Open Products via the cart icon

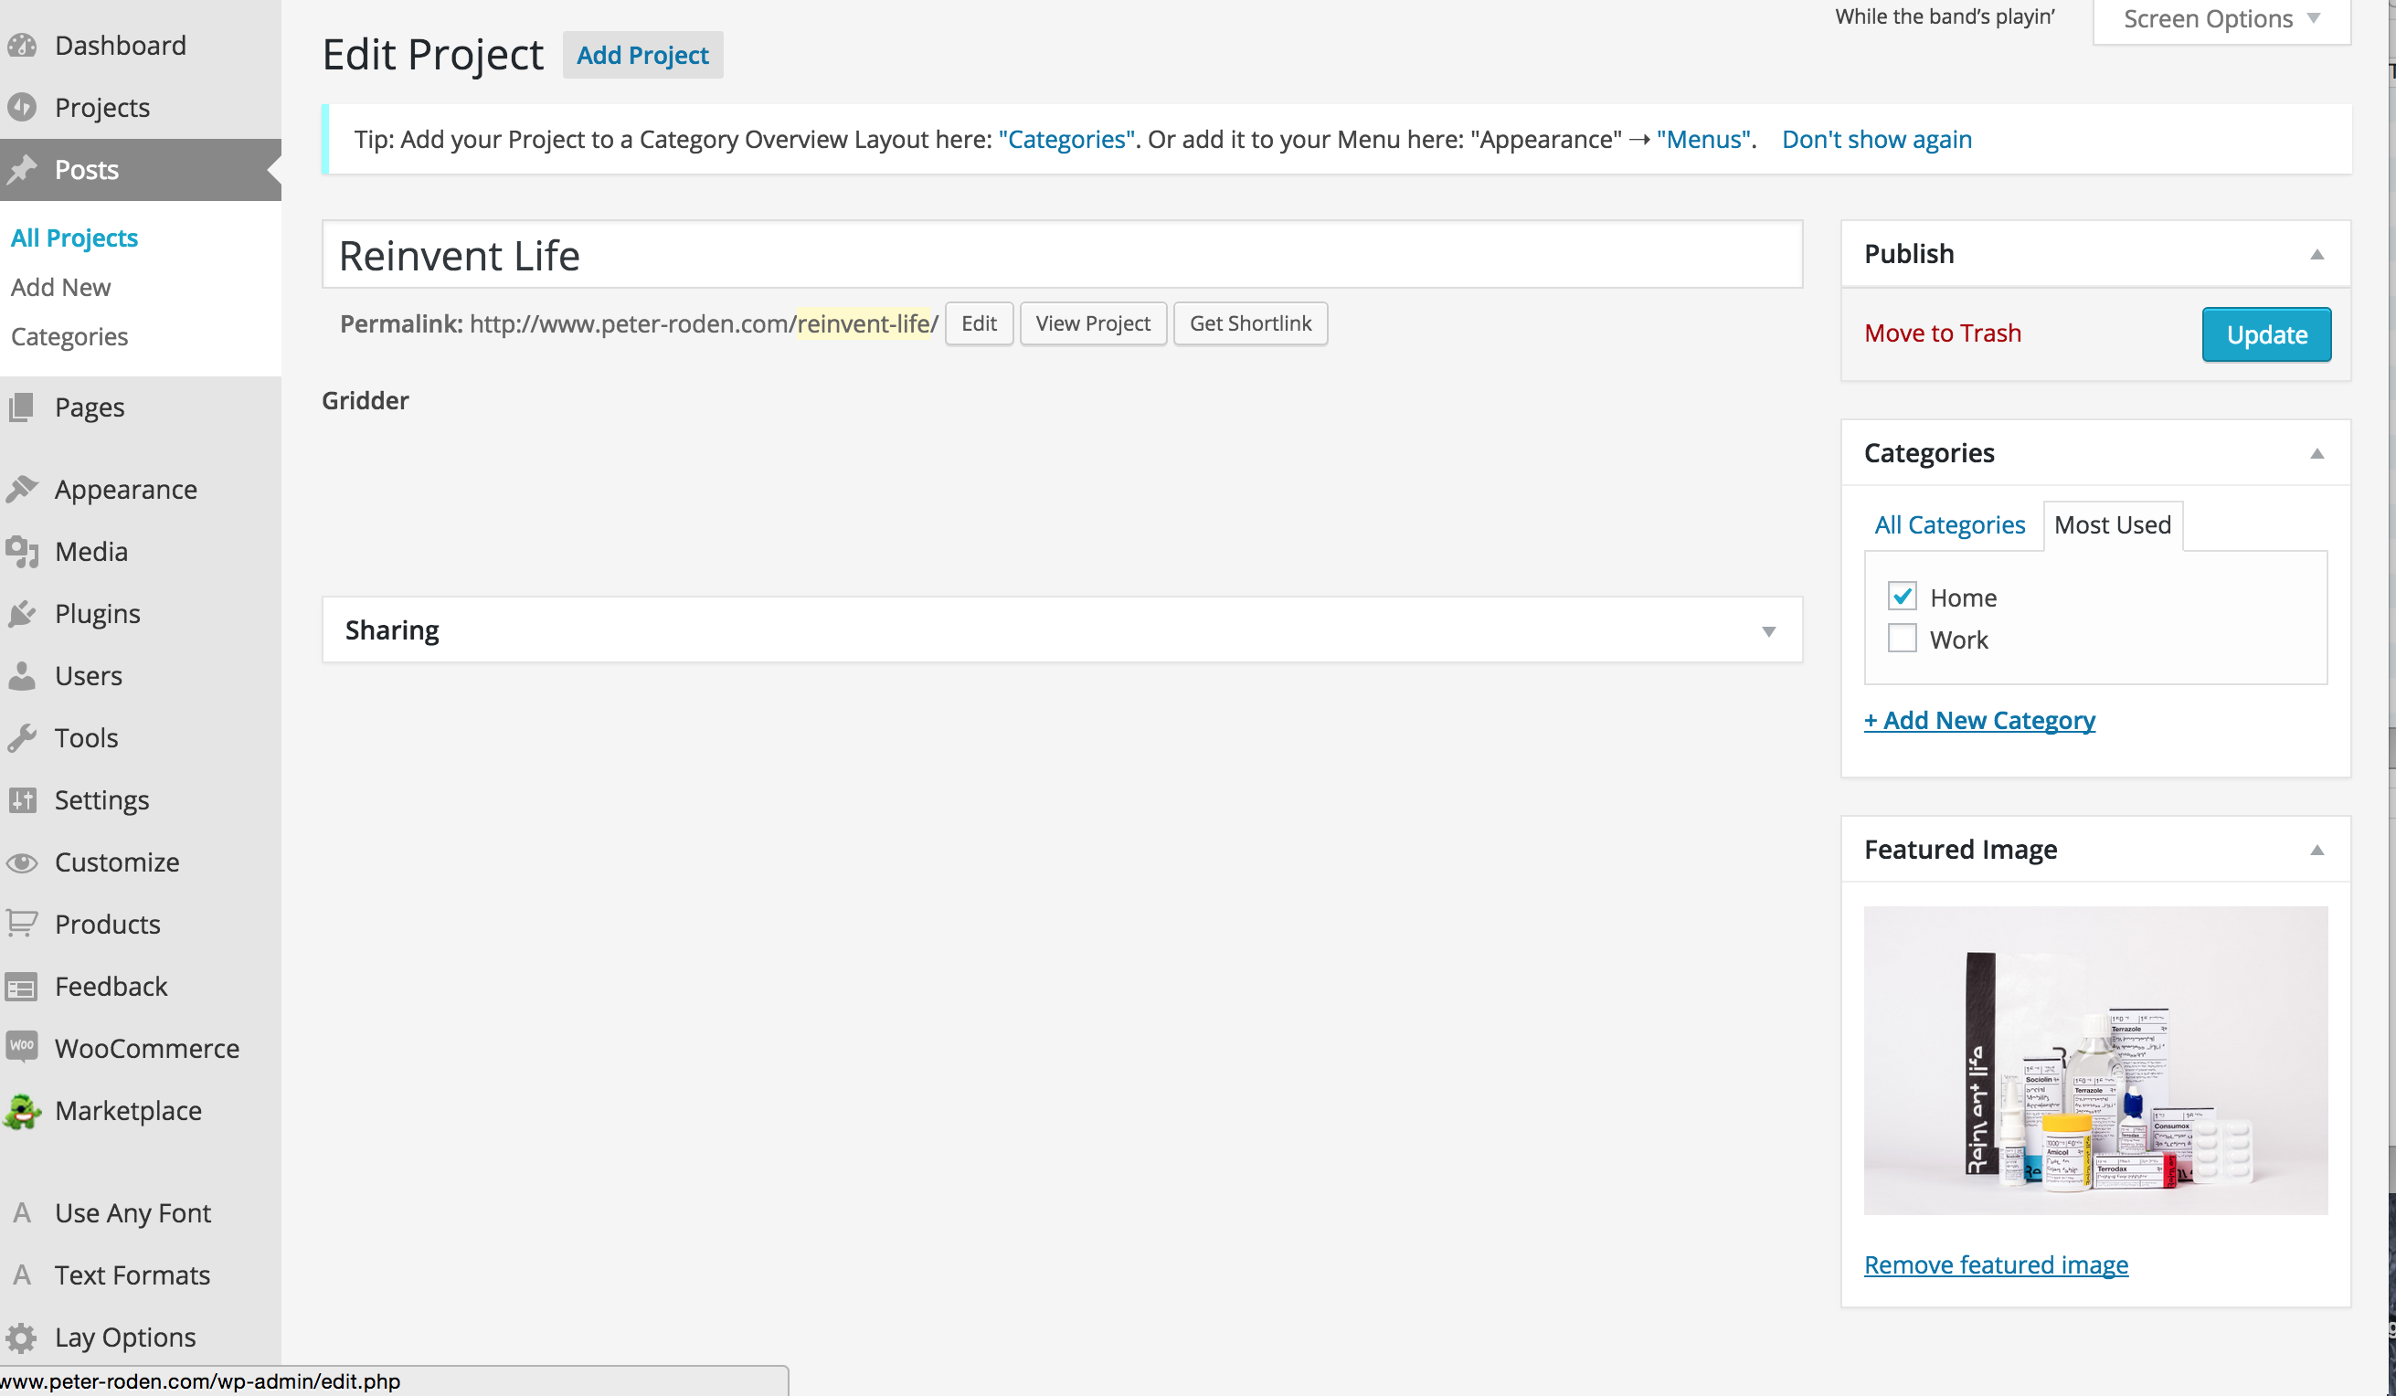(23, 923)
